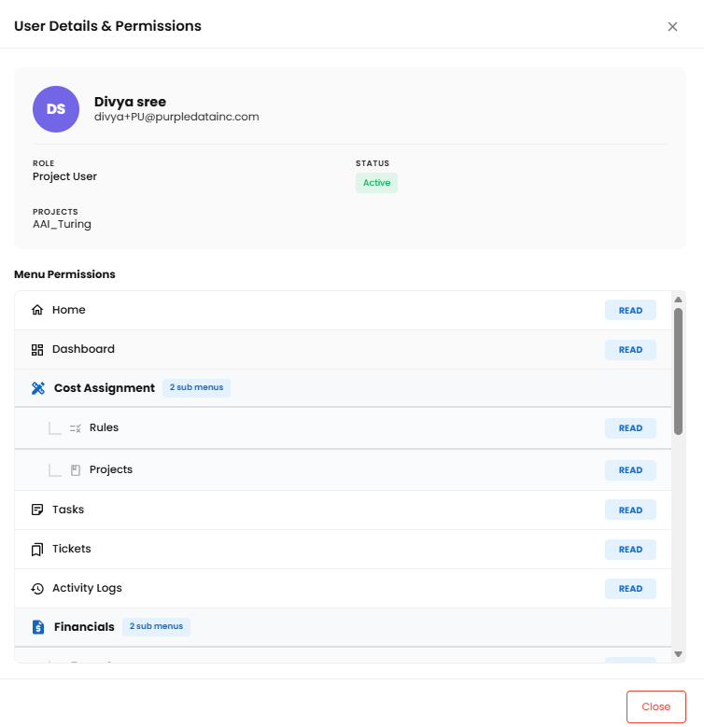Click the Financials 2 sub menus badge
The width and height of the screenshot is (704, 727).
pos(156,626)
